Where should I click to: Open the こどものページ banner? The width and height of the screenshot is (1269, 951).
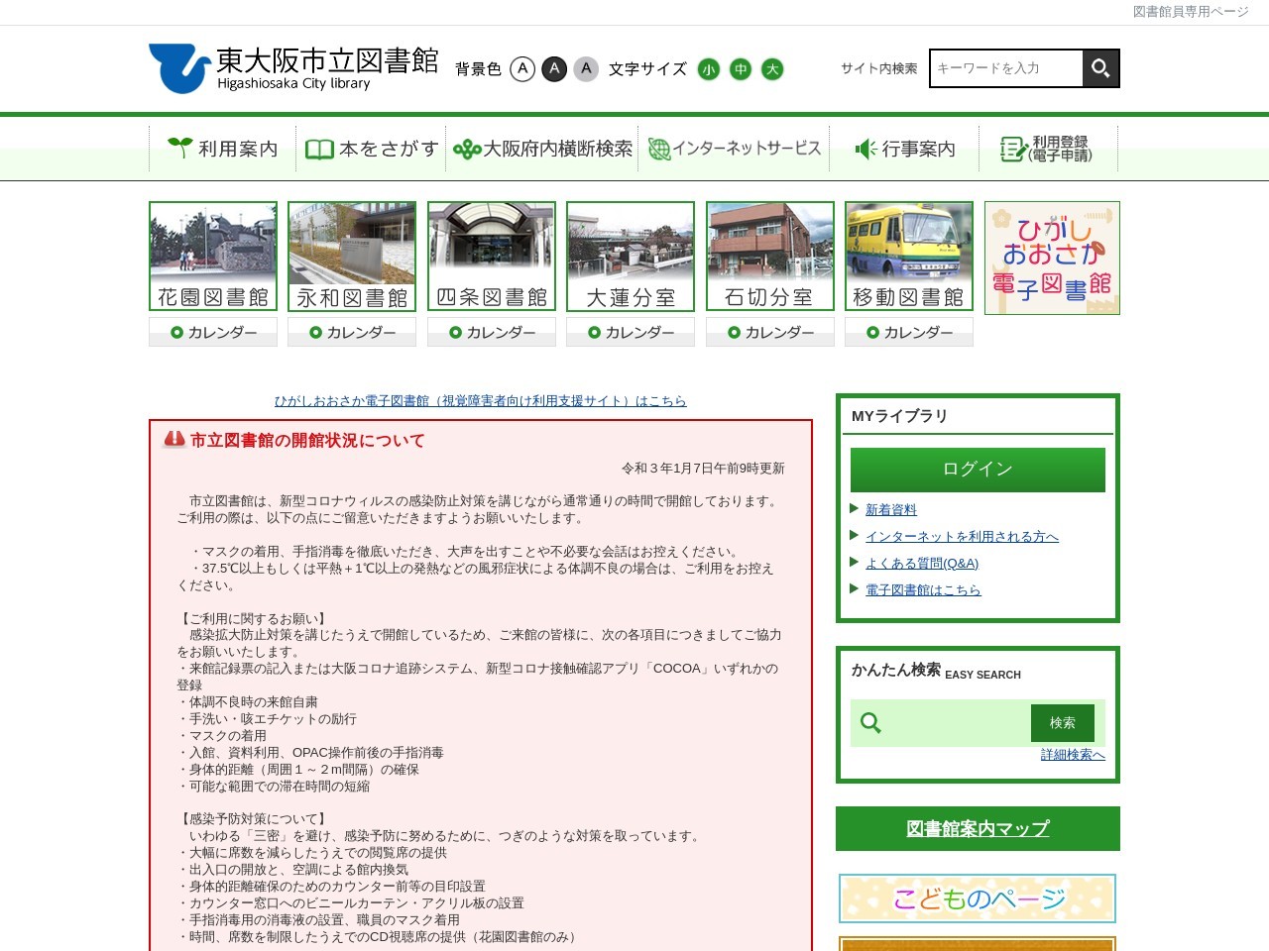978,898
